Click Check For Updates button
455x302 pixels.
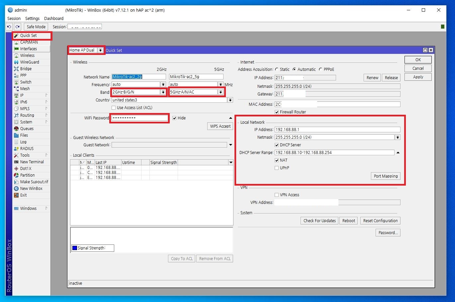(319, 221)
